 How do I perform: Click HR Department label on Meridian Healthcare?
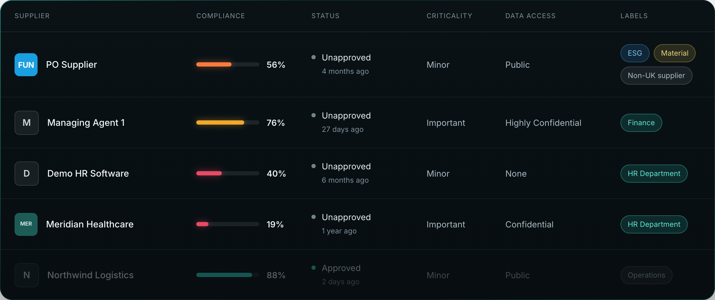point(654,224)
